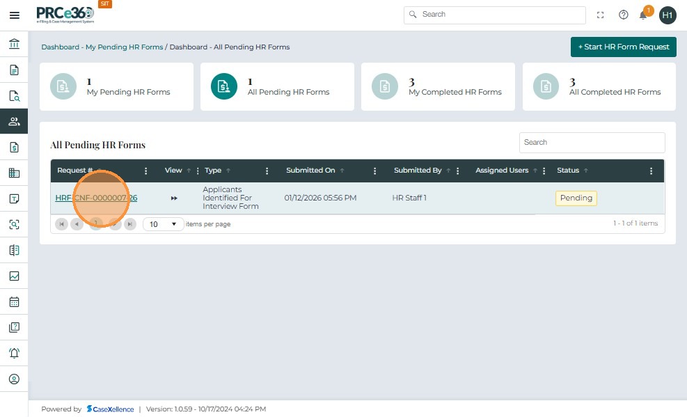This screenshot has width=687, height=417.
Task: Open the alarm alert sidebar icon
Action: point(14,353)
